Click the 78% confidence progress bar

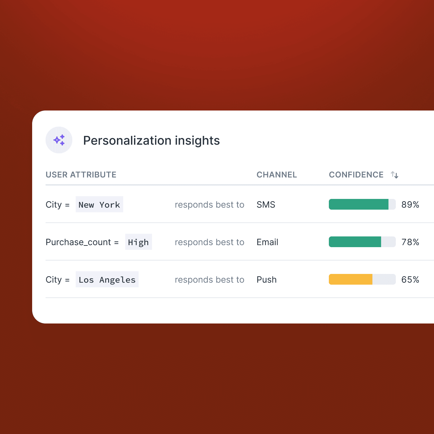[x=362, y=242]
